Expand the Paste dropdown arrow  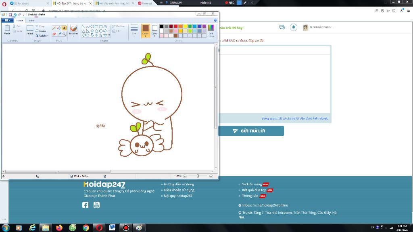(7, 35)
